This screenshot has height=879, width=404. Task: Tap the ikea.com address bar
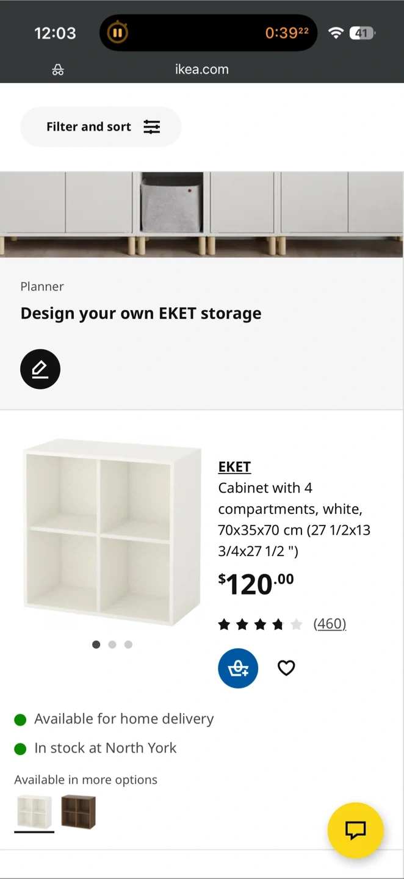pos(202,70)
